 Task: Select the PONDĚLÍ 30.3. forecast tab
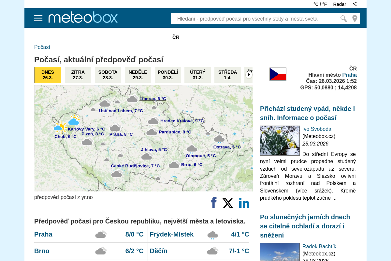coord(168,75)
